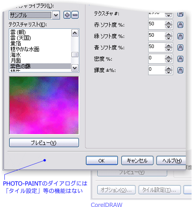Viewport: 192px width, 207px height.
Task: Confirm with the OK button
Action: click(102, 161)
